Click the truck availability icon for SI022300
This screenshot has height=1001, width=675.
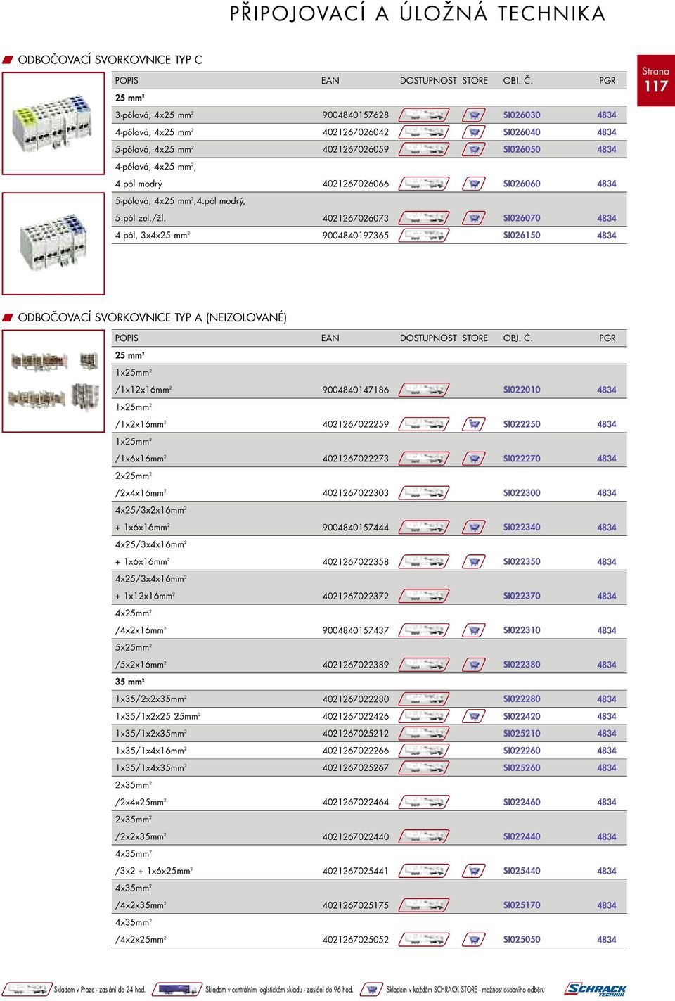(424, 493)
